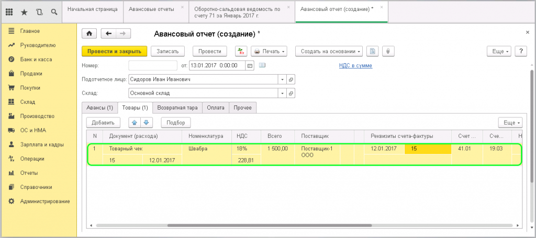Click the Провести и закрыть button
The image size is (536, 238).
pos(114,51)
